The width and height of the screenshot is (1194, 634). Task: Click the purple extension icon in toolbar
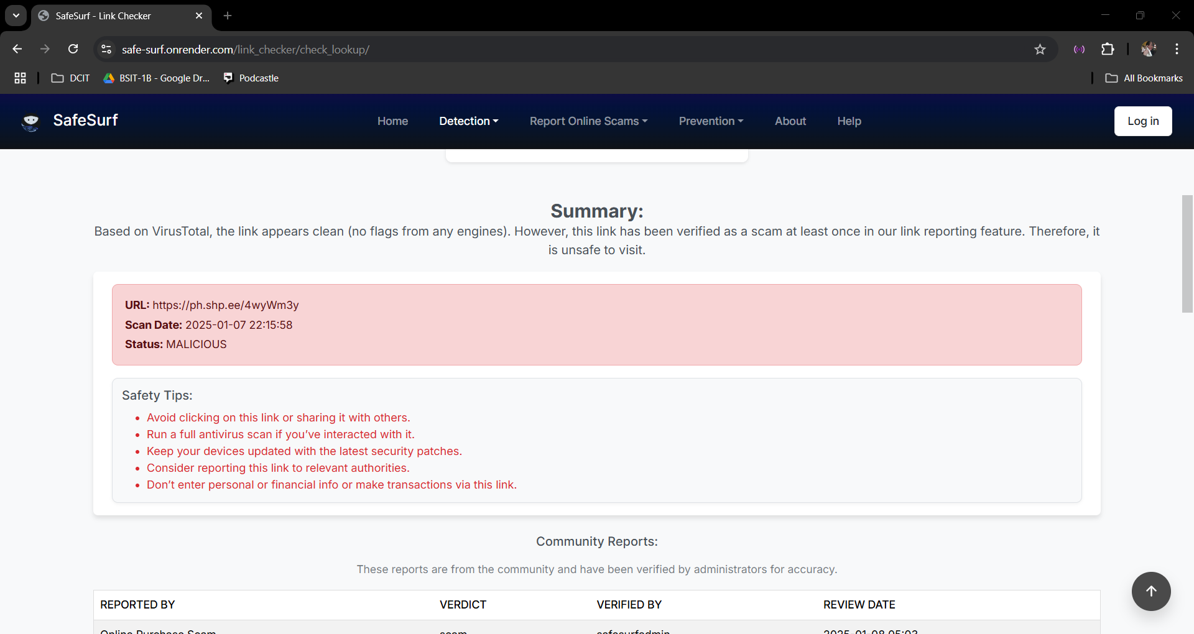(x=1079, y=49)
